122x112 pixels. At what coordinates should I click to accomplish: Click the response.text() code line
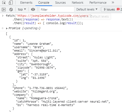point(43,19)
